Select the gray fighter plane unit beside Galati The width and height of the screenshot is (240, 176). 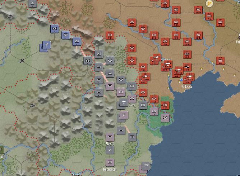point(124,102)
